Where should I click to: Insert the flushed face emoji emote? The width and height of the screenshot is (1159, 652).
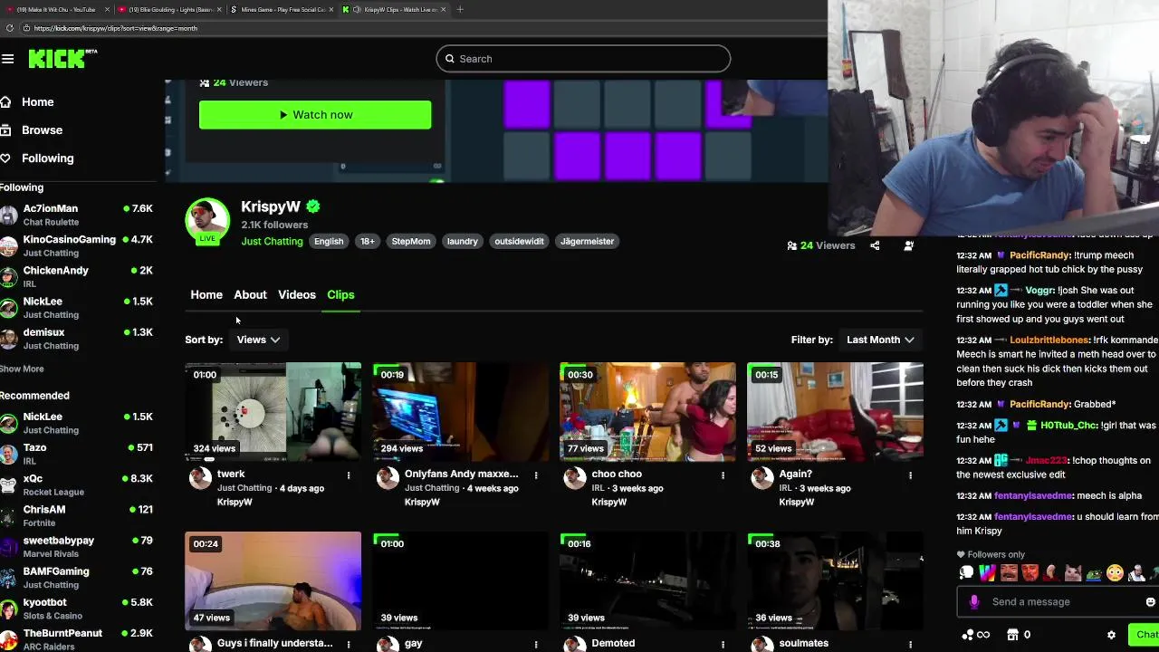pyautogui.click(x=1115, y=572)
